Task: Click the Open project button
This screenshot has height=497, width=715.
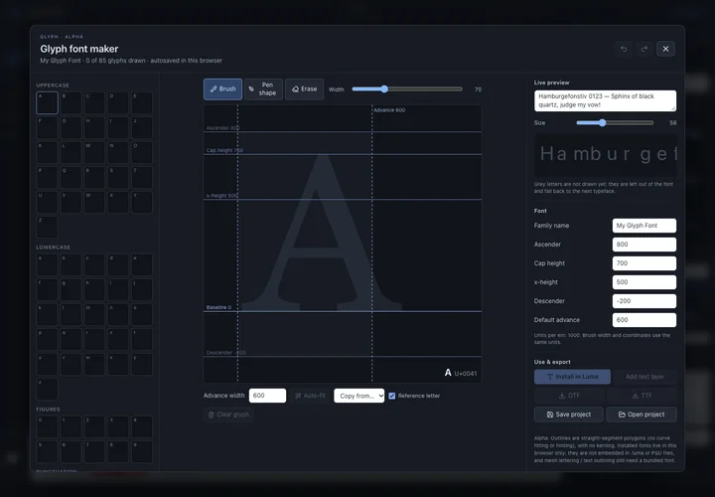Action: pyautogui.click(x=642, y=414)
